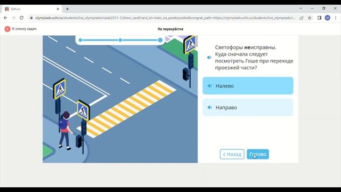Focus the olympiads.uchi.ru address bar
Viewport: 341px width, 192px height.
165,18
